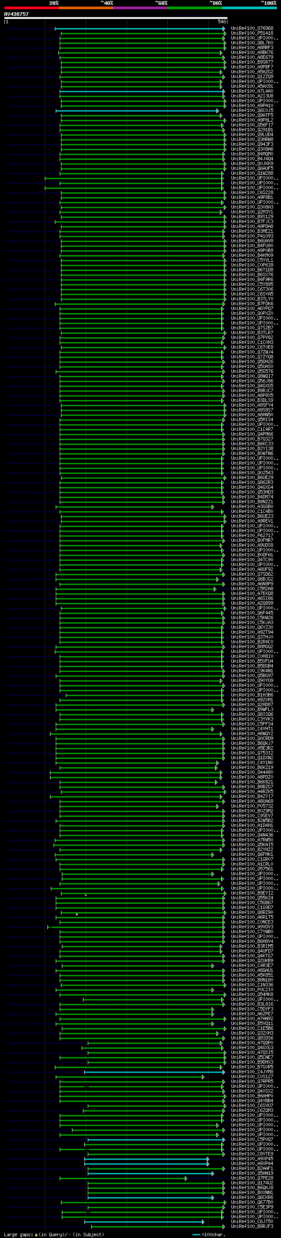Viewport: 281px width, 1238px height.
Task: Click the UniRef100_Q6F445 label
Action: coord(252,613)
